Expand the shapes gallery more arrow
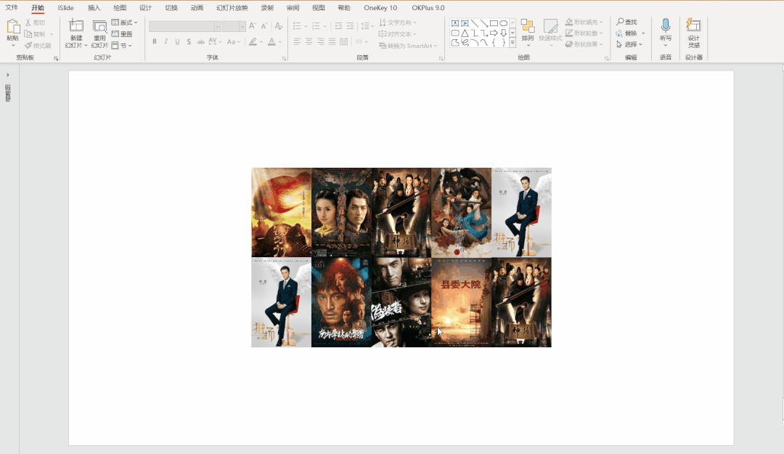This screenshot has height=454, width=784. tap(513, 43)
